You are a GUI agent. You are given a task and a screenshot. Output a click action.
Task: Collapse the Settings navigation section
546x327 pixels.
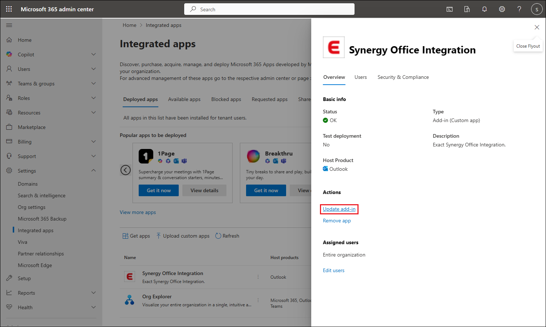pyautogui.click(x=94, y=170)
